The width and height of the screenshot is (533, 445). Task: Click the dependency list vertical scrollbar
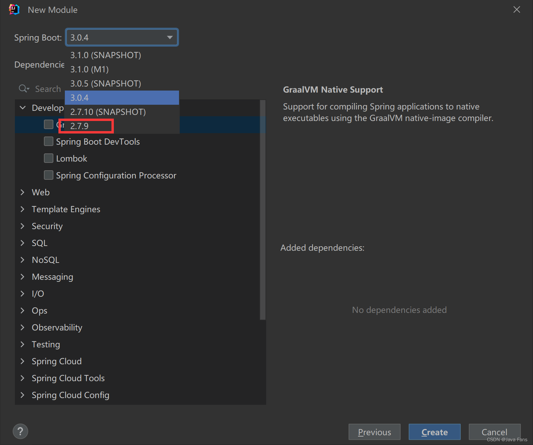click(x=263, y=209)
